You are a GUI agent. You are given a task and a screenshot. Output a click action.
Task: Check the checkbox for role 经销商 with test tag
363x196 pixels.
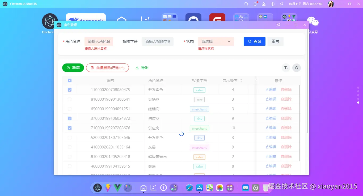(70, 99)
